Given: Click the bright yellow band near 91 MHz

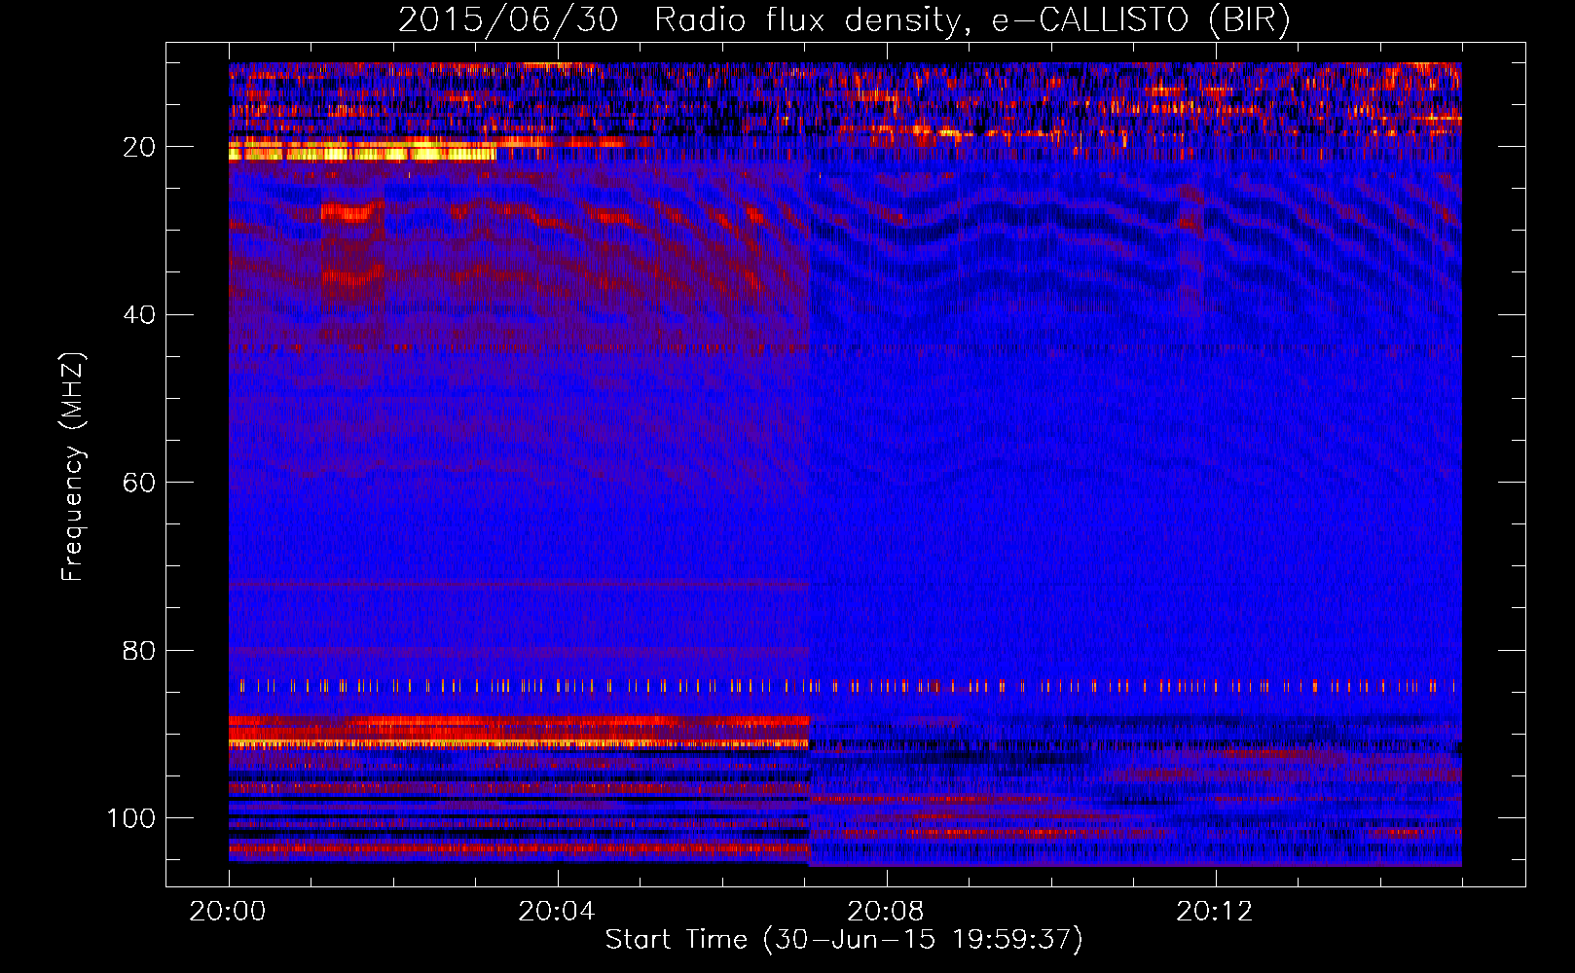Looking at the screenshot, I should pos(519,743).
